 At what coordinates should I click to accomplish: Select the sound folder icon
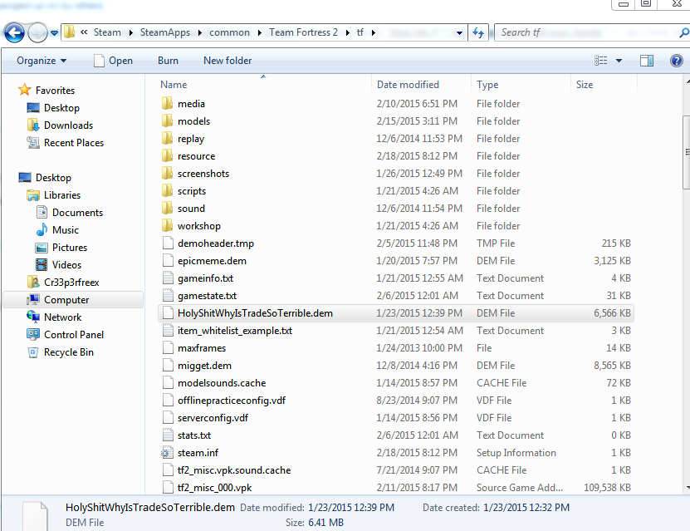pos(167,209)
